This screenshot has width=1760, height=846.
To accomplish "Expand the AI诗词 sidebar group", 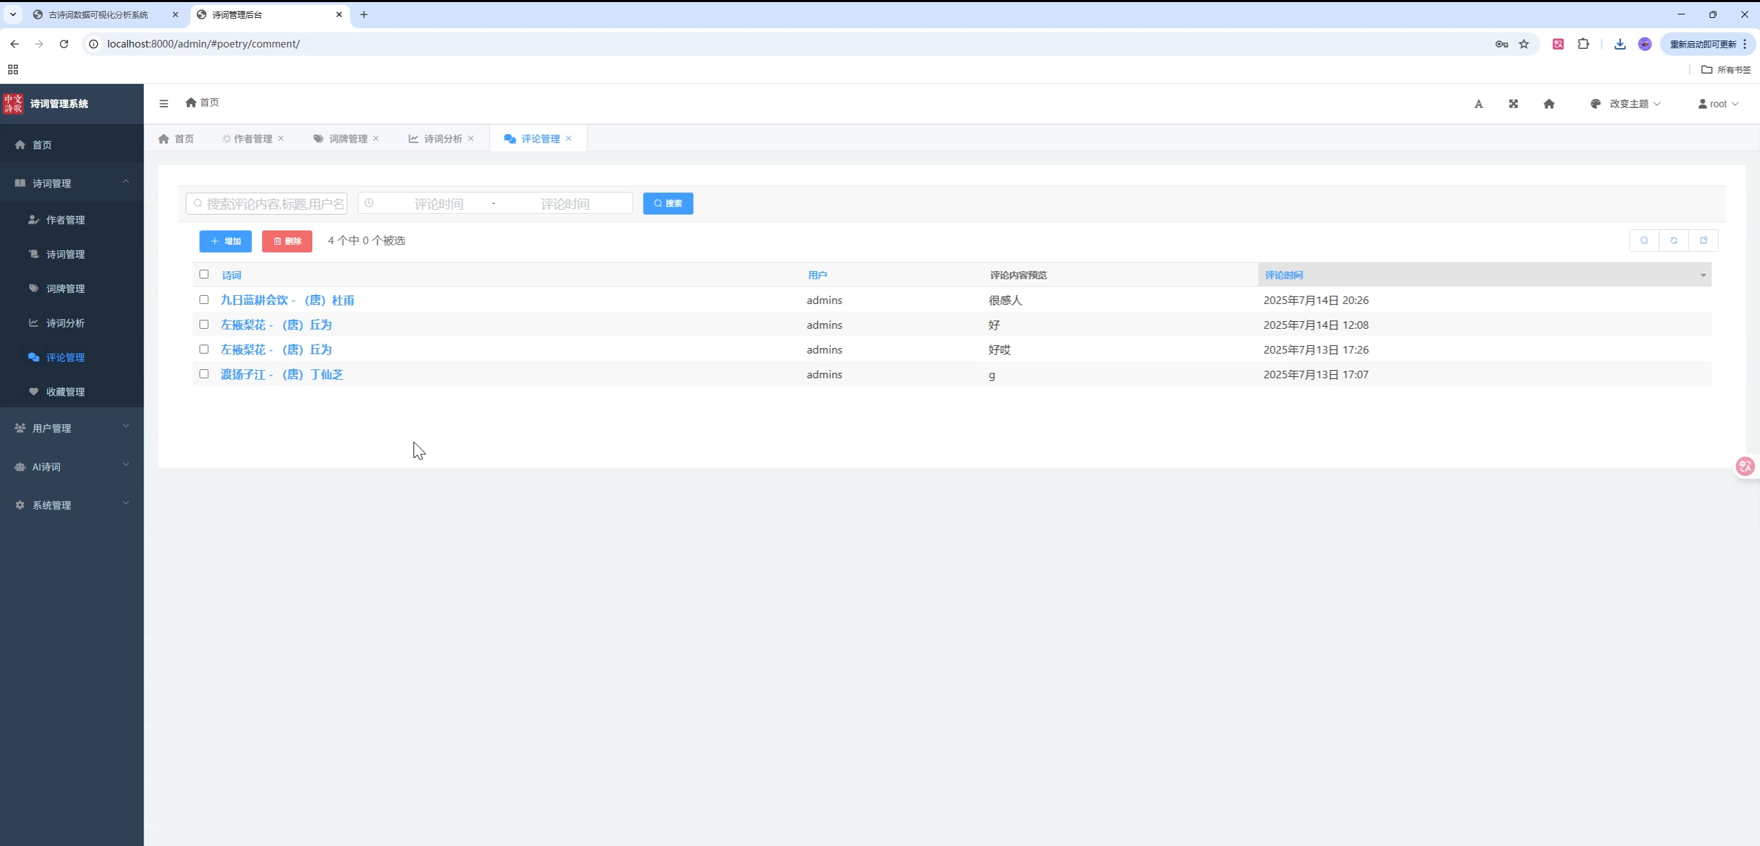I will [72, 466].
